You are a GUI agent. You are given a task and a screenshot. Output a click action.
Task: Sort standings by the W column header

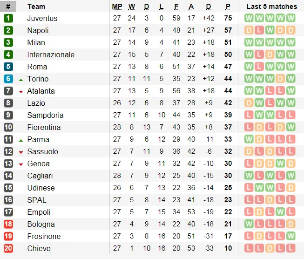[x=132, y=7]
